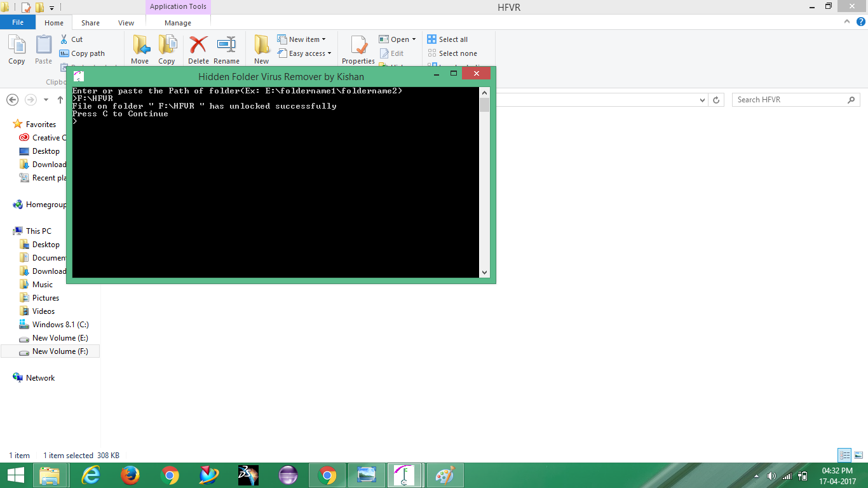Click Select none in the ribbon
The width and height of the screenshot is (868, 488).
452,54
